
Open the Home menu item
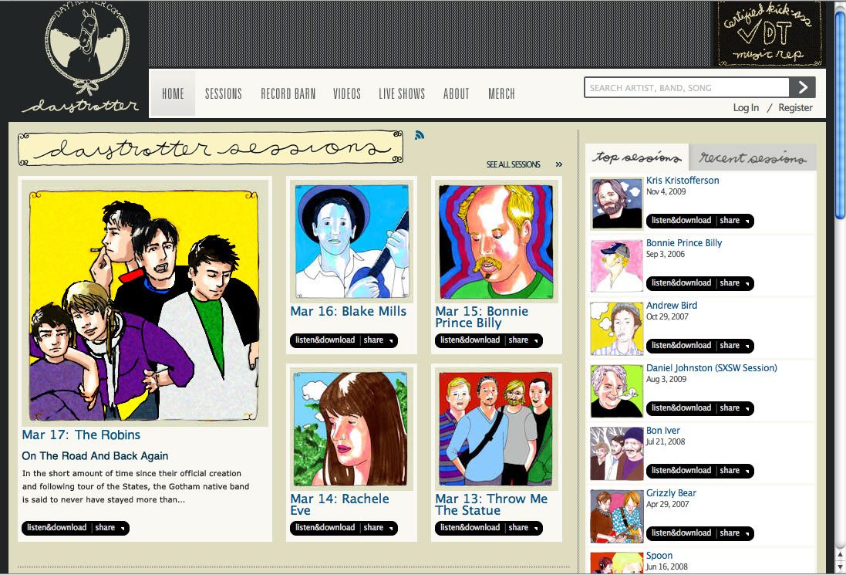tap(173, 93)
